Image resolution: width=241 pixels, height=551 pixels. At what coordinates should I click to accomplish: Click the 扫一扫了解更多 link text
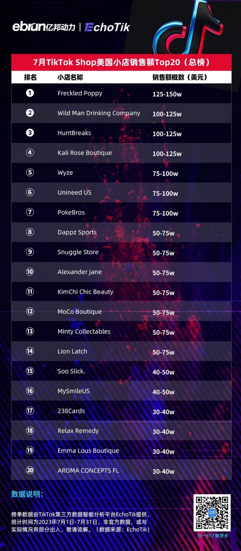pyautogui.click(x=213, y=536)
